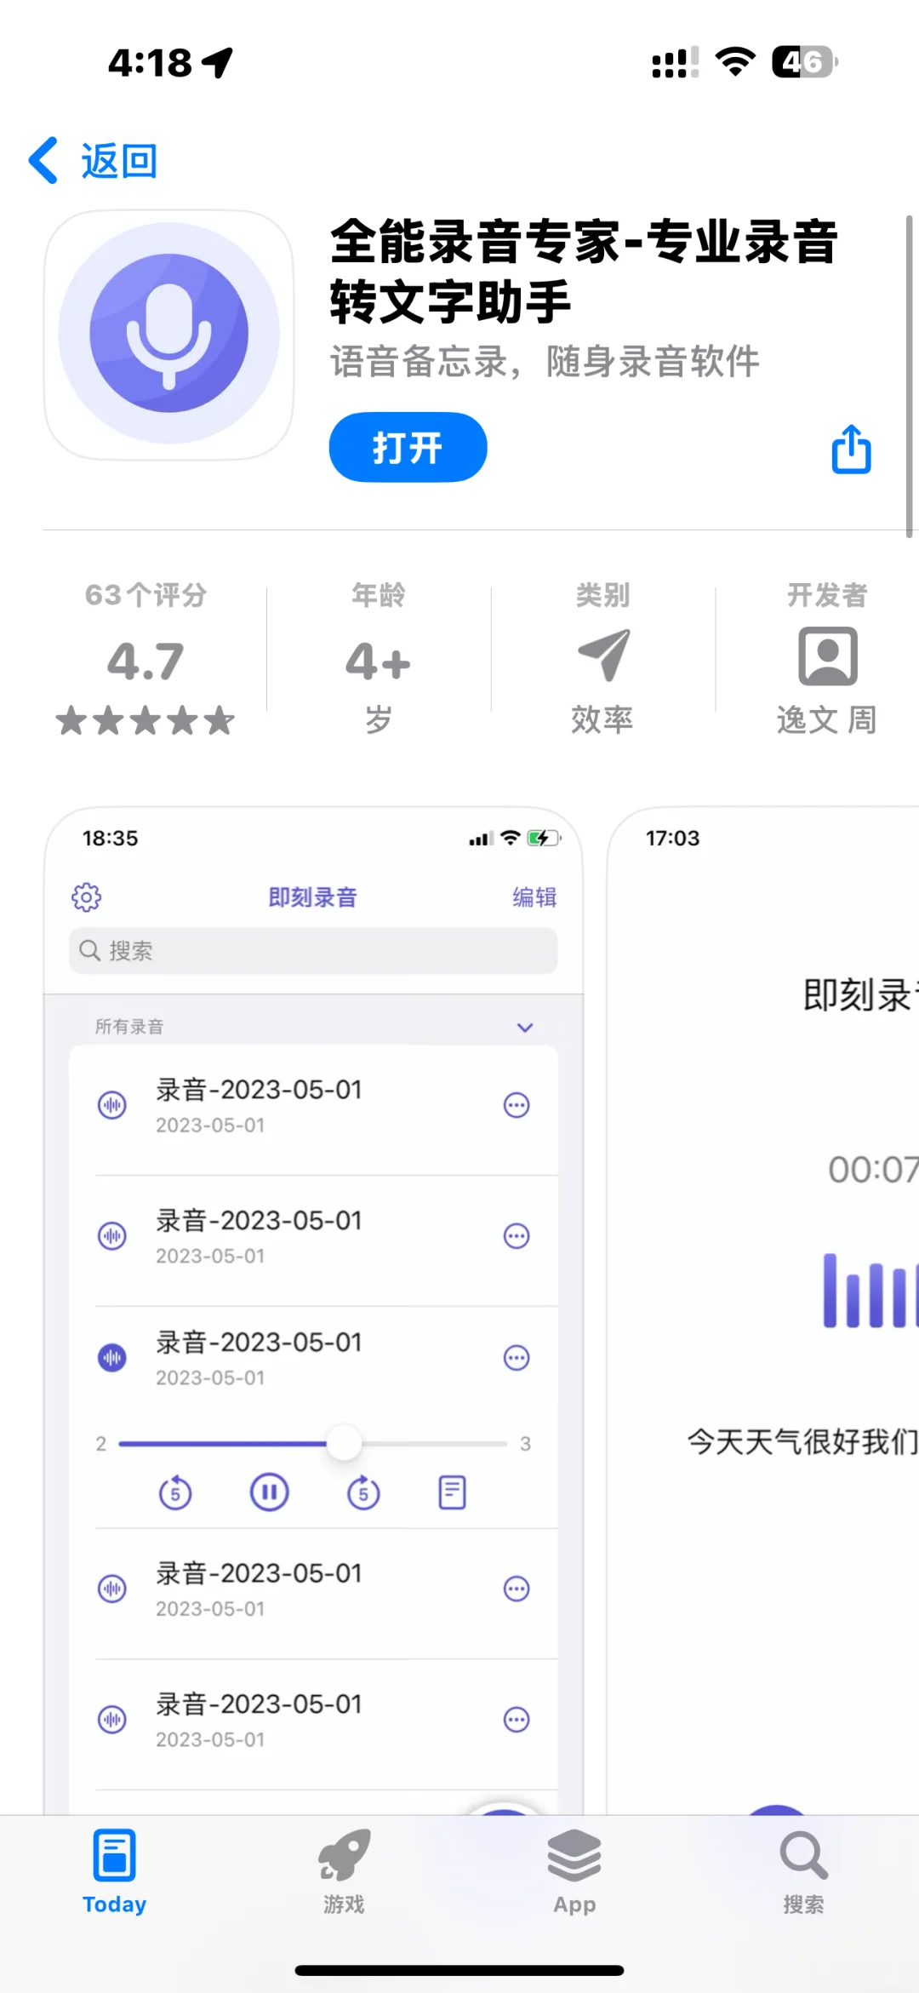Open the second 17:03 recording screenshot
919x1993 pixels.
(763, 1310)
